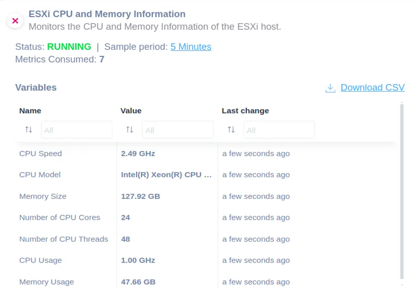The image size is (417, 299).
Task: Focus the Value column filter field
Action: coord(178,130)
